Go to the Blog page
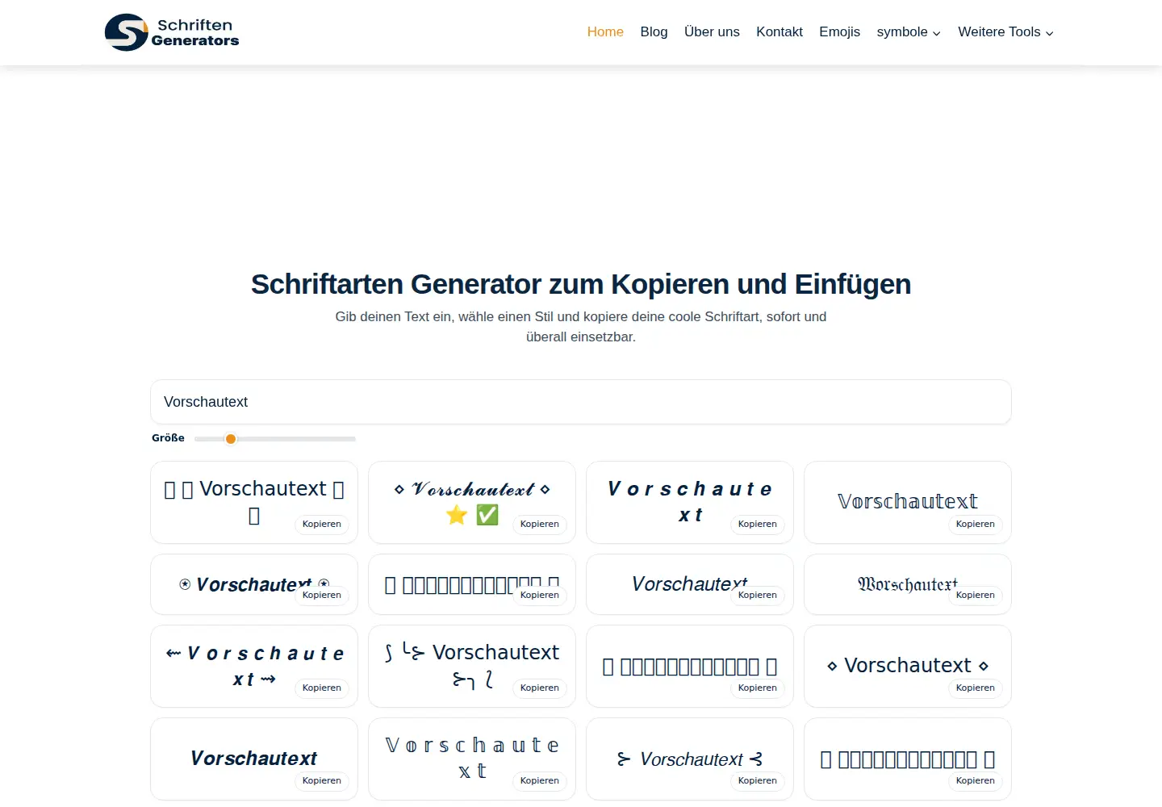 [x=654, y=32]
